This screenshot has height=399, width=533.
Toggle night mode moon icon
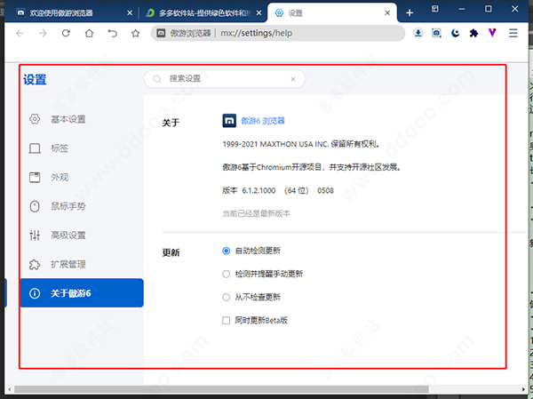[x=455, y=33]
